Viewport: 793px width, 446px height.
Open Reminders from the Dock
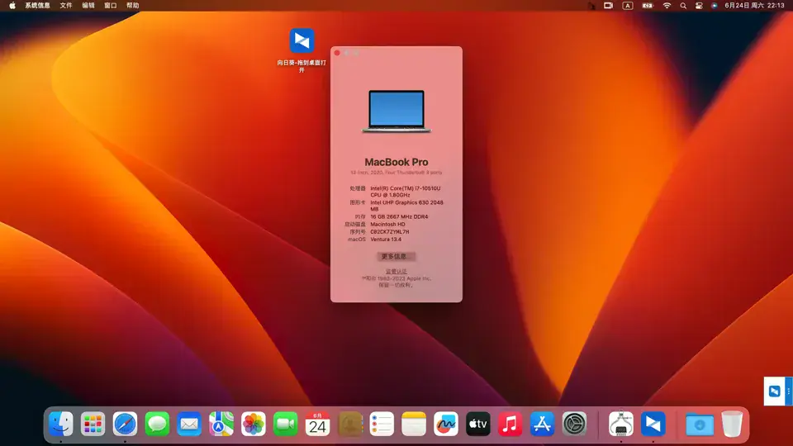tap(382, 424)
